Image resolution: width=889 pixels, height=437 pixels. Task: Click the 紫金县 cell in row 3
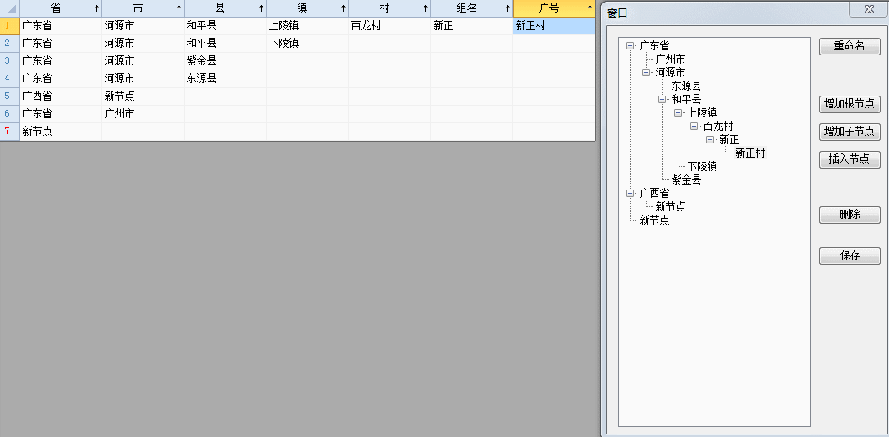pos(225,60)
